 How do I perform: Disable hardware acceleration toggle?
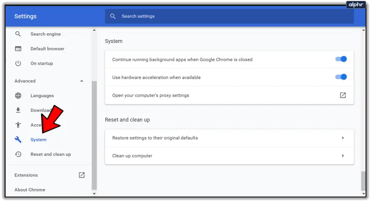[341, 77]
